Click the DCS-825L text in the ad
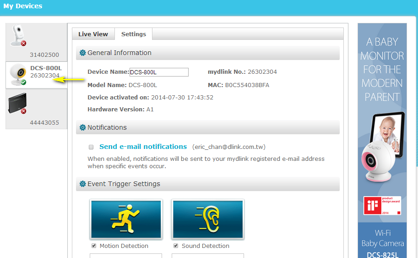The width and height of the screenshot is (418, 258). [x=383, y=255]
